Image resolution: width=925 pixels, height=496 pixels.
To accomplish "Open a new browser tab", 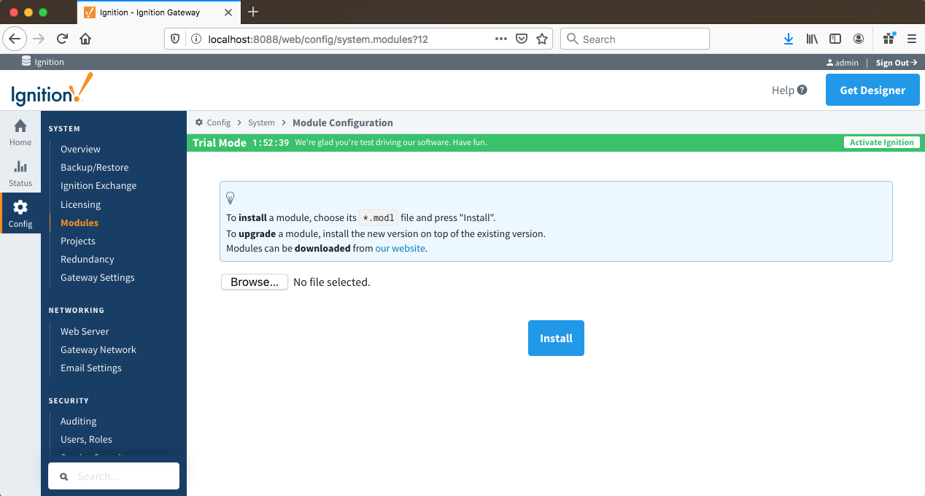I will [253, 12].
